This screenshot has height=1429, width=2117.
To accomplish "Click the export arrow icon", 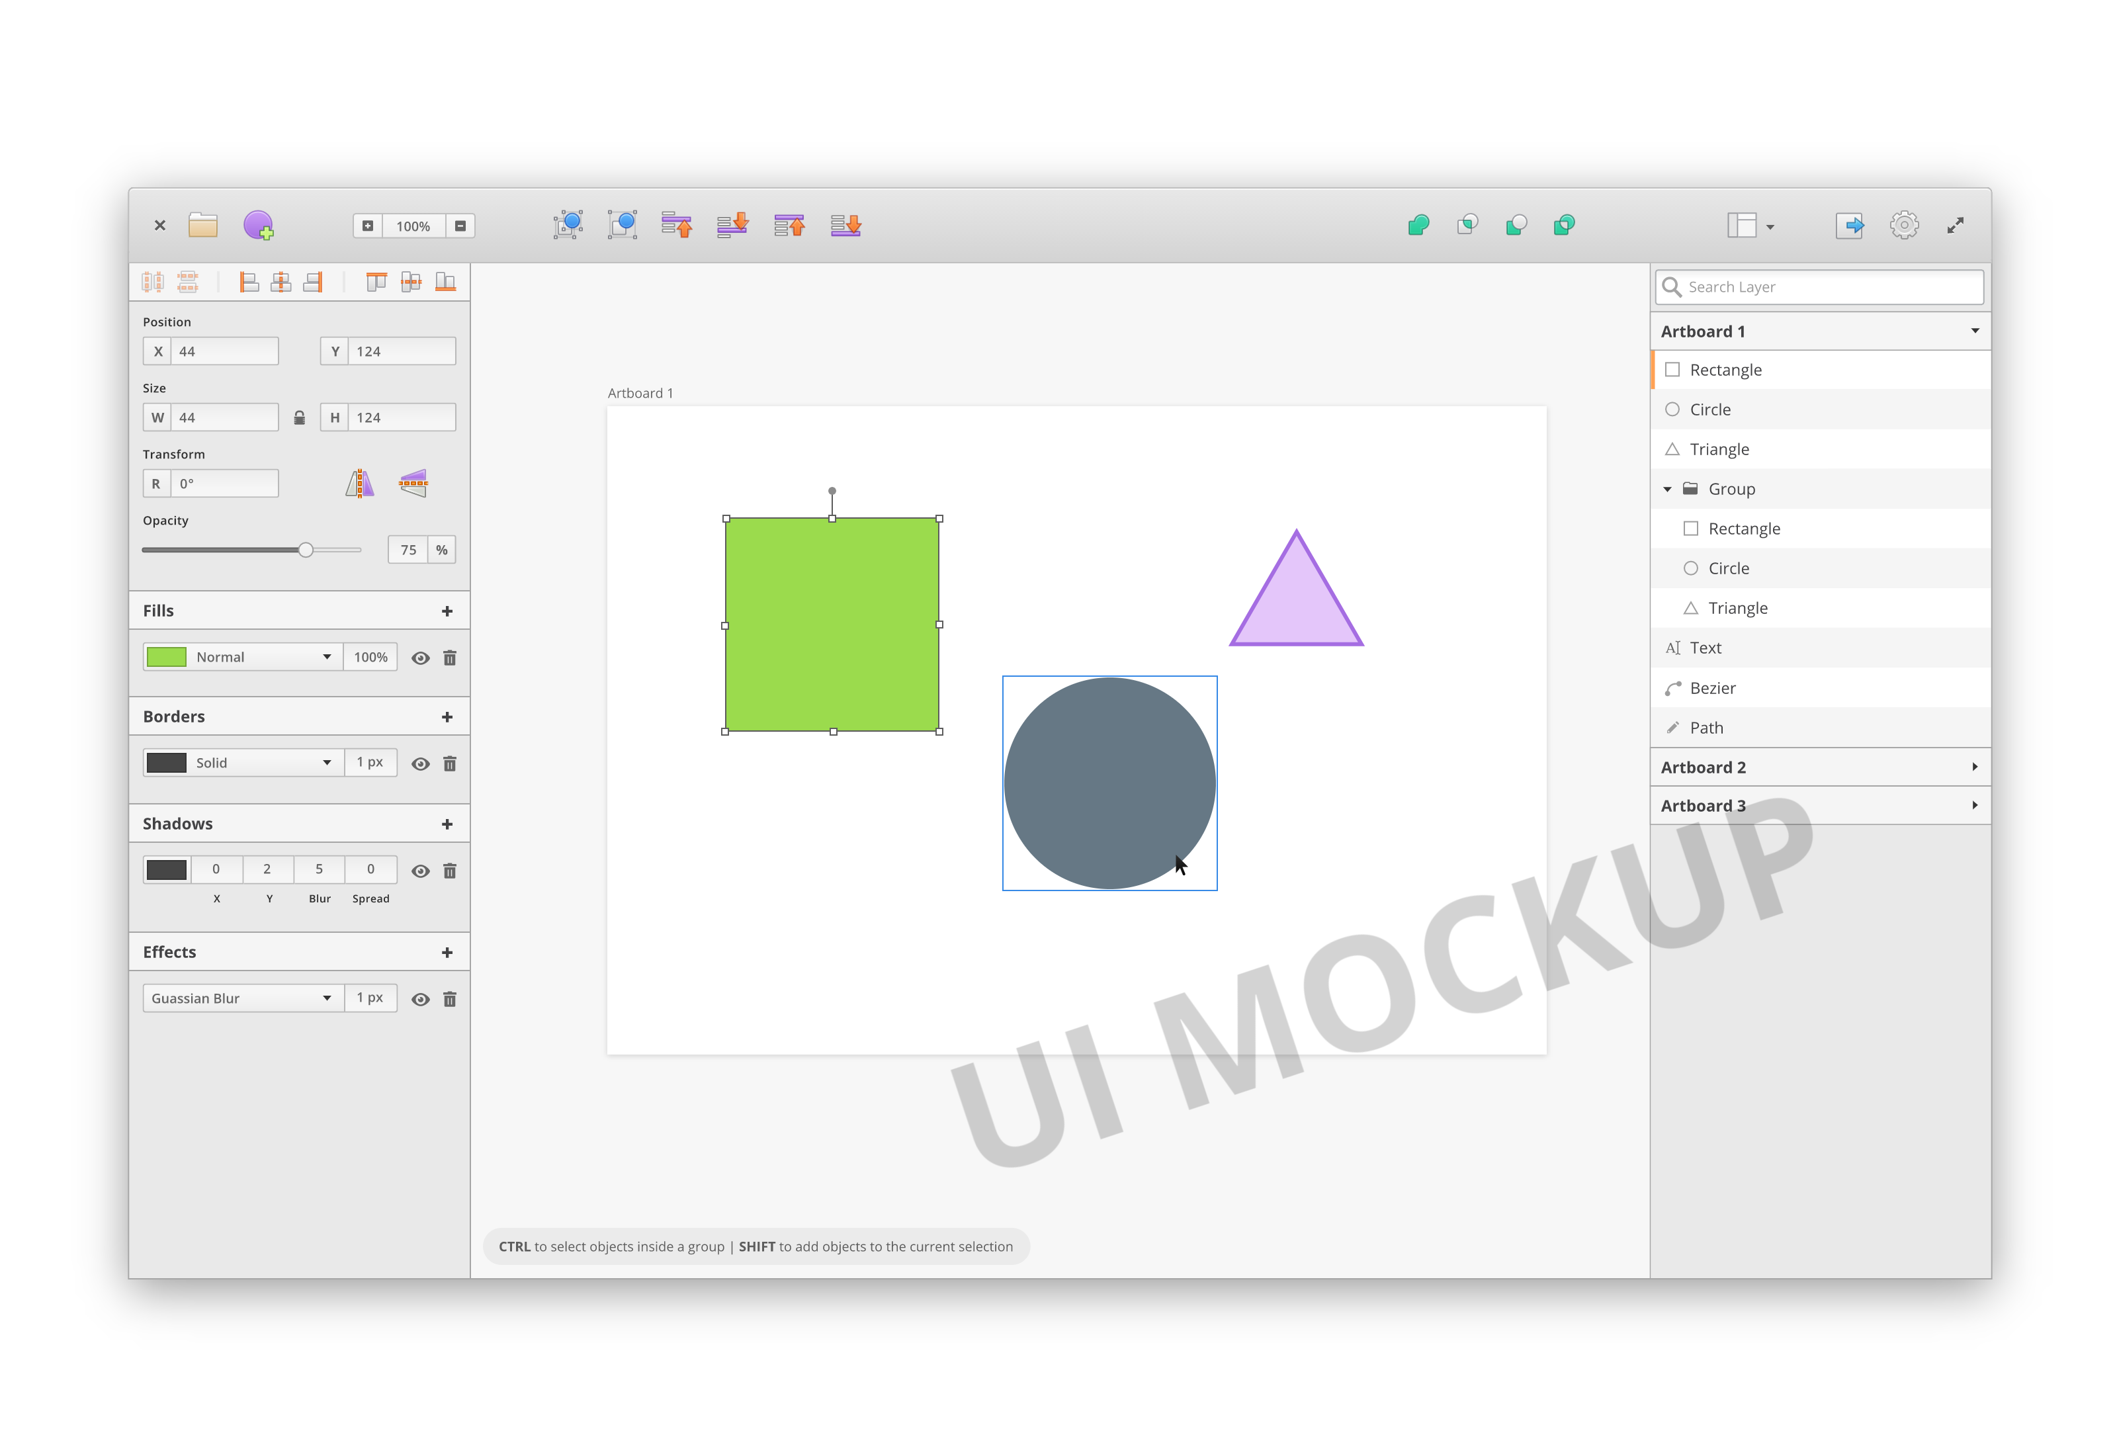I will coord(1848,225).
